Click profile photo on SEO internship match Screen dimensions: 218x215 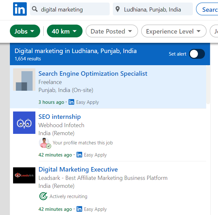[44, 143]
